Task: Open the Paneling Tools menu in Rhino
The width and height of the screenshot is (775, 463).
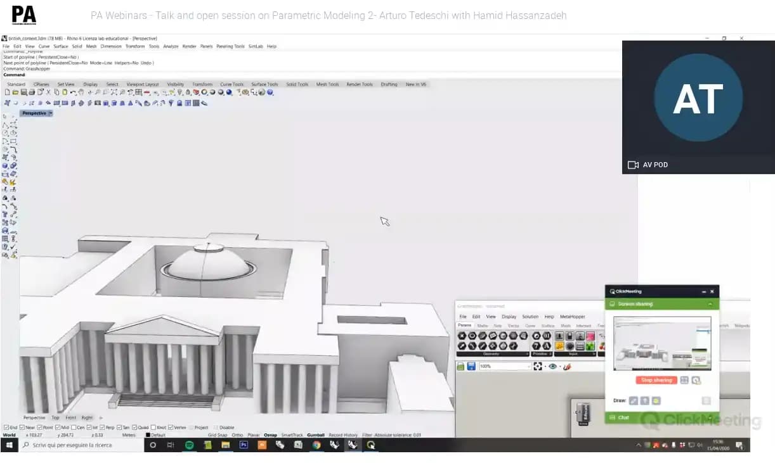Action: click(230, 46)
